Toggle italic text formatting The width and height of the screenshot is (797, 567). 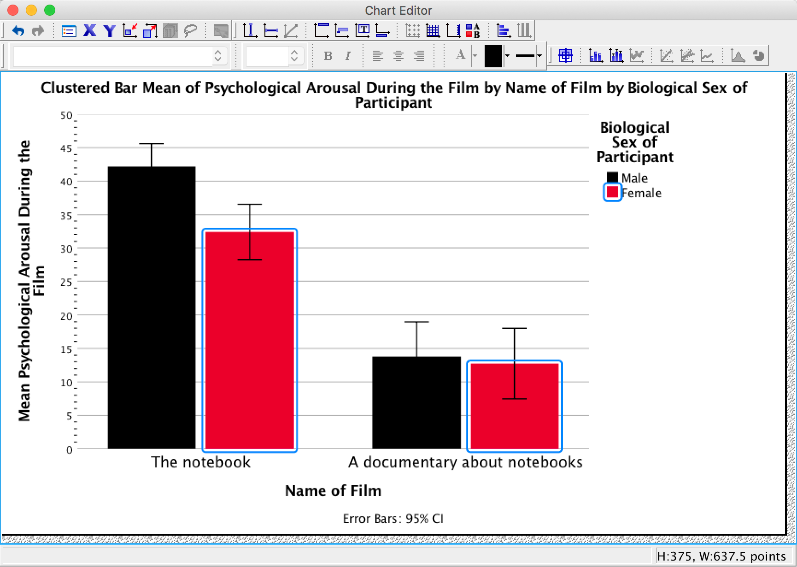click(348, 56)
